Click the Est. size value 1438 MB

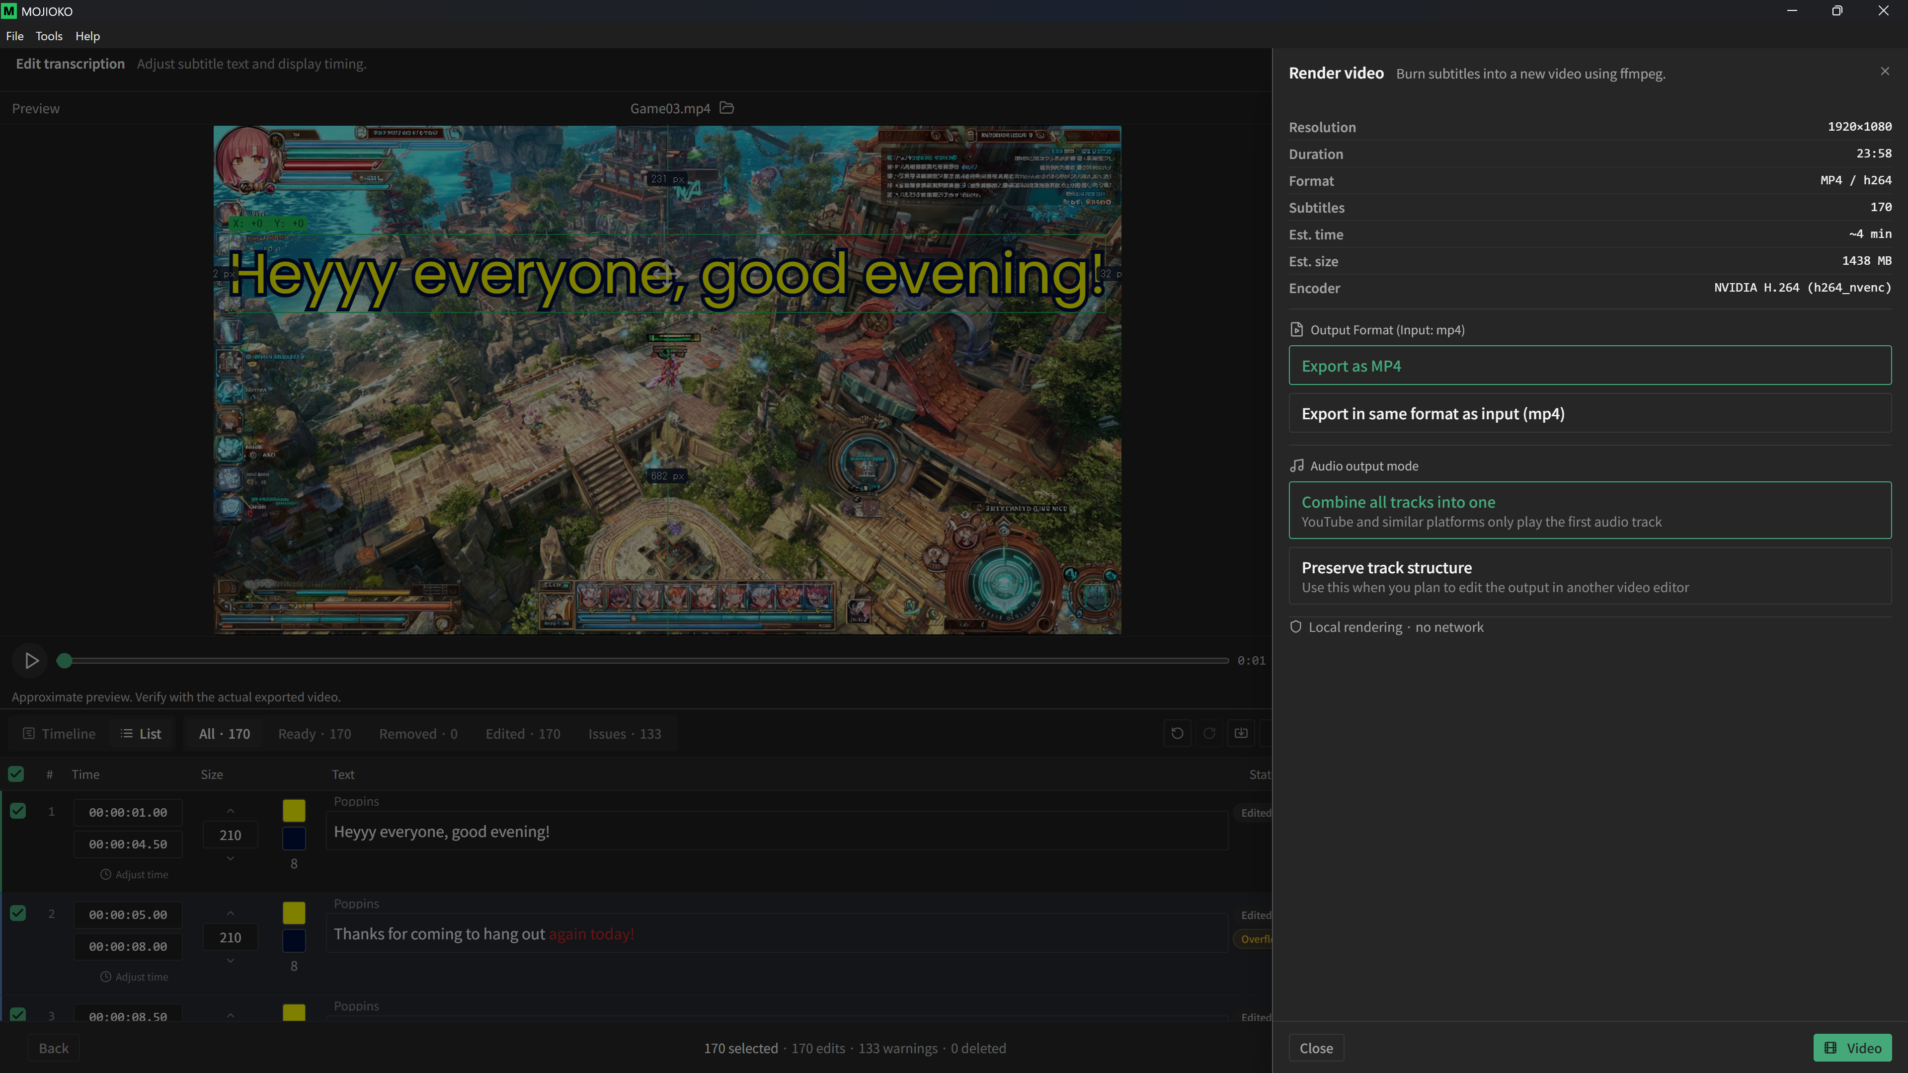pyautogui.click(x=1867, y=261)
